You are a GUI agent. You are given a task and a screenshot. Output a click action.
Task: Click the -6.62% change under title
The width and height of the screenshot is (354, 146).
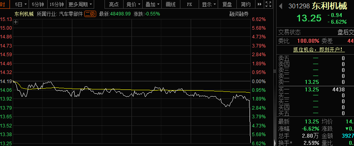point(337,22)
